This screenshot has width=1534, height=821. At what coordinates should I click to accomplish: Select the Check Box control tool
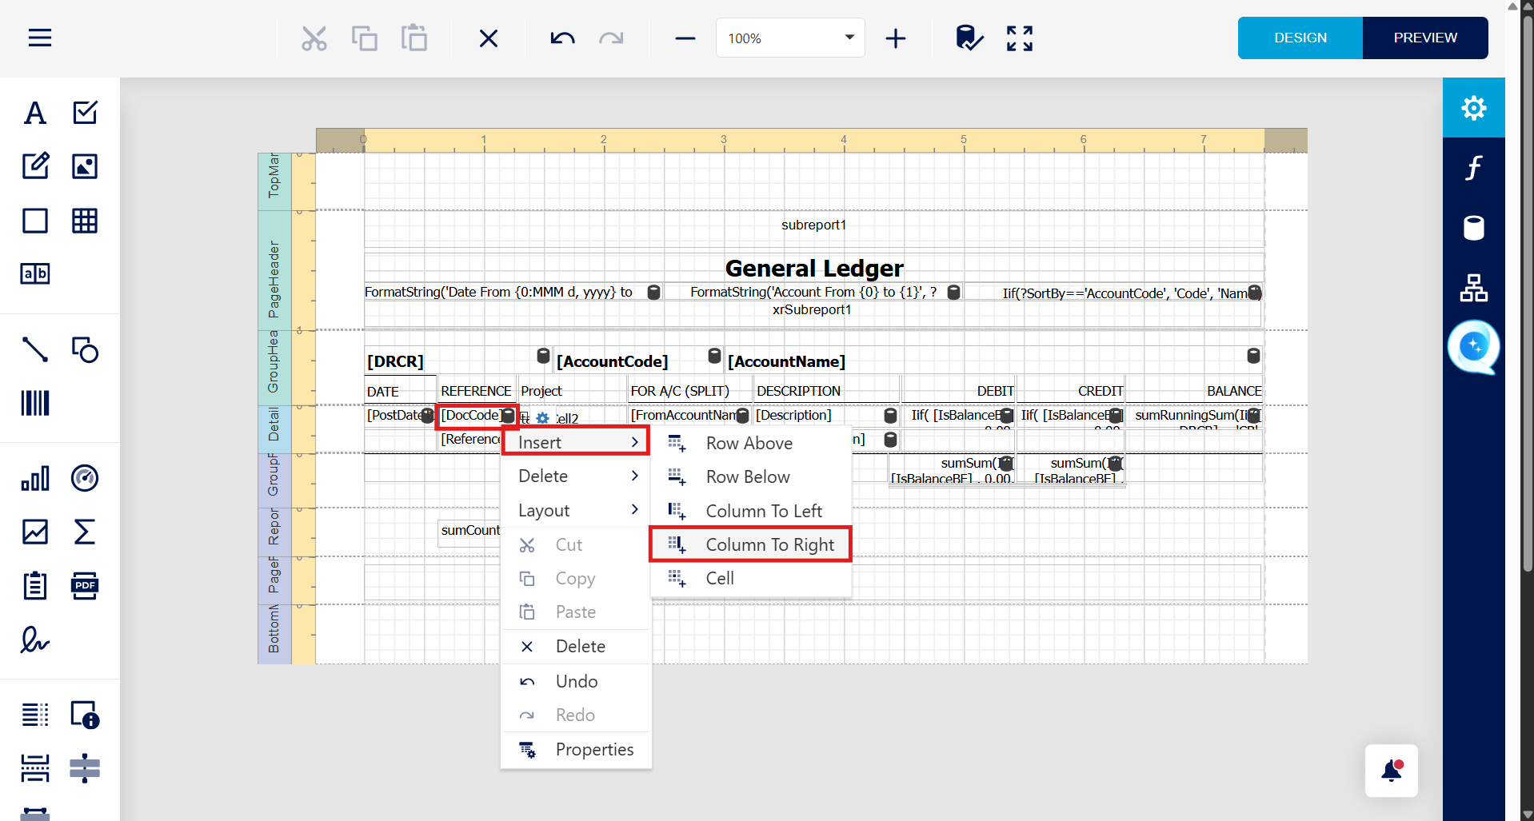[x=85, y=113]
